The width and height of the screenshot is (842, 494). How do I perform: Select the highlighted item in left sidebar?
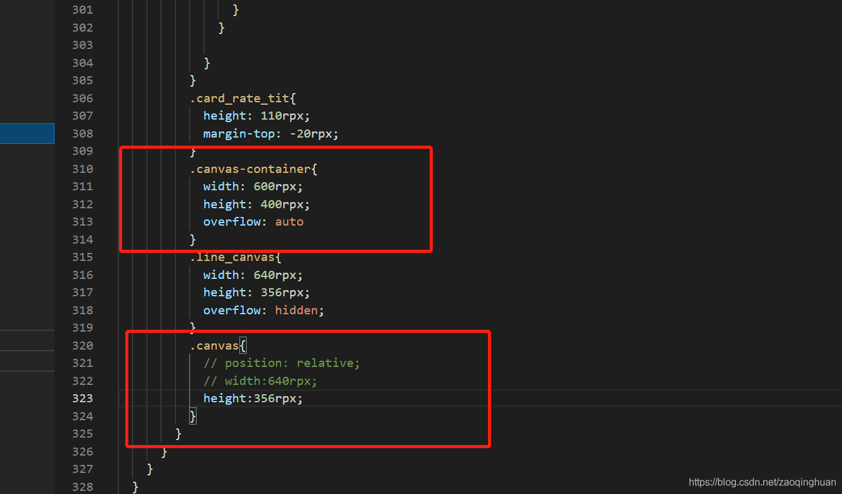(x=27, y=133)
